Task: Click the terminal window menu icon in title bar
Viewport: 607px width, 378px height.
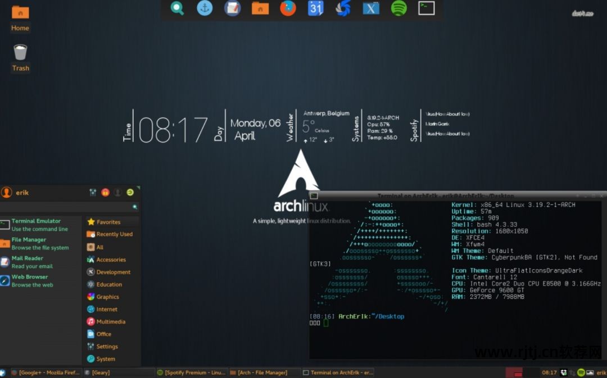Action: 314,196
